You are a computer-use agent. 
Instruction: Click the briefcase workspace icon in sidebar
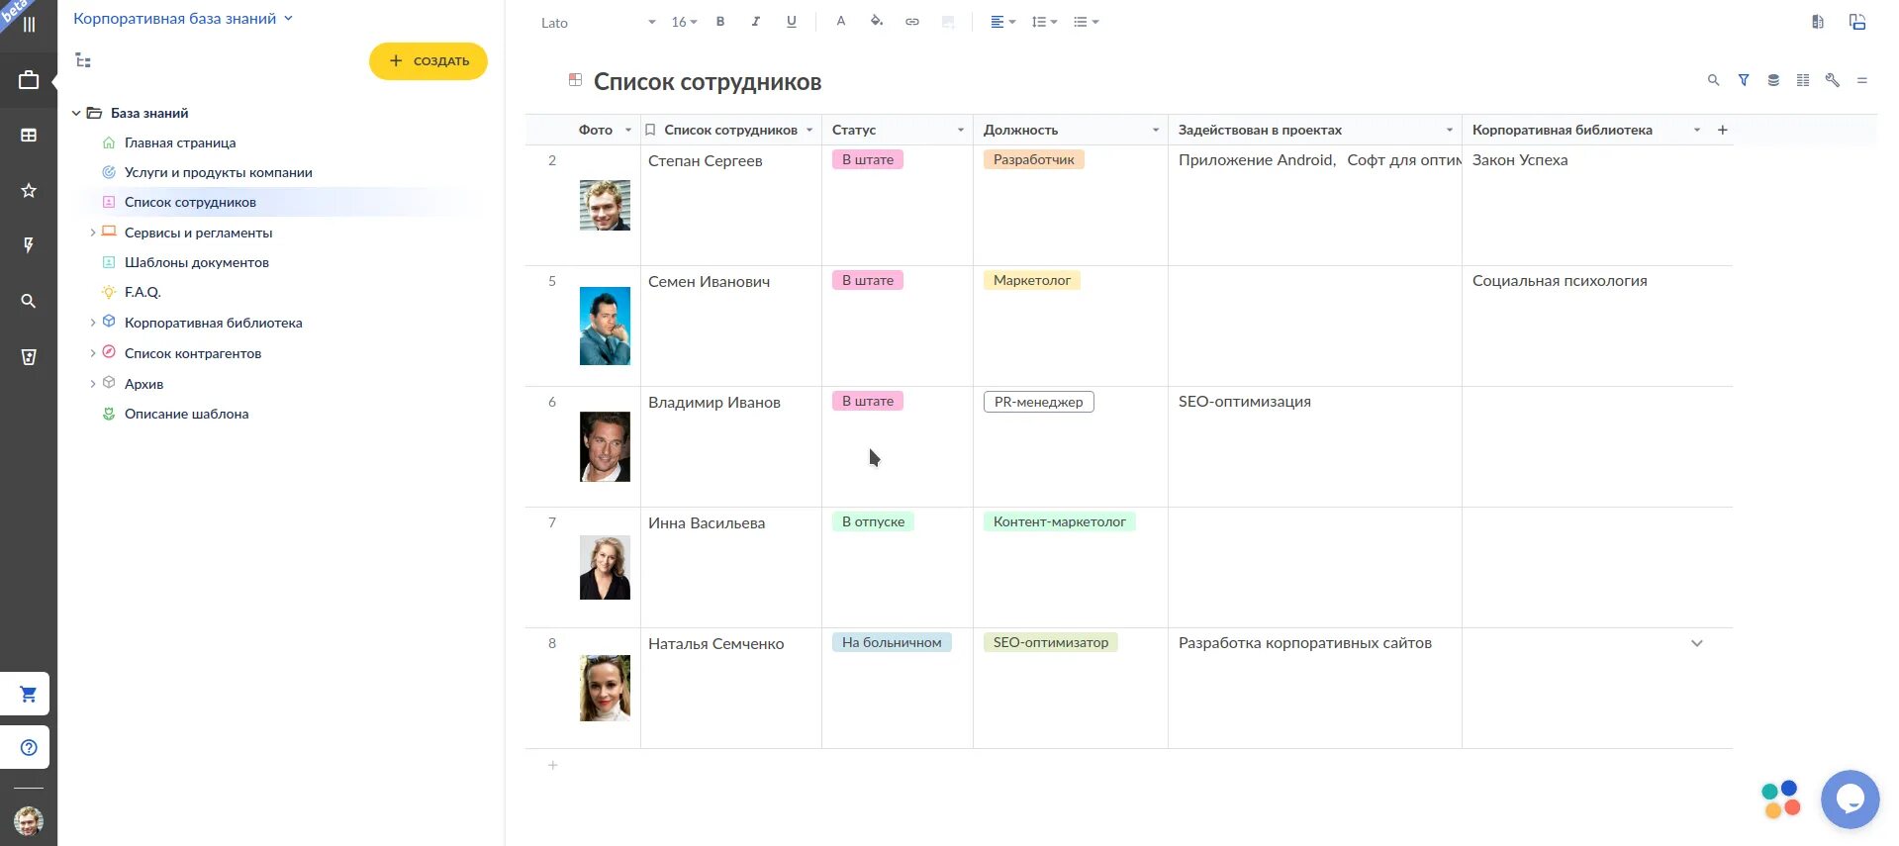pos(29,80)
